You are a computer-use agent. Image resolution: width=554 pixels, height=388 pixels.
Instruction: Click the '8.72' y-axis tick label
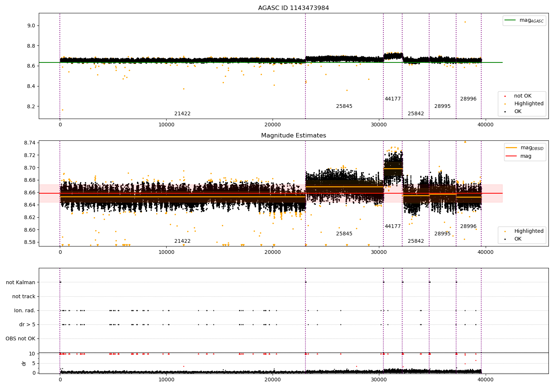coord(30,156)
